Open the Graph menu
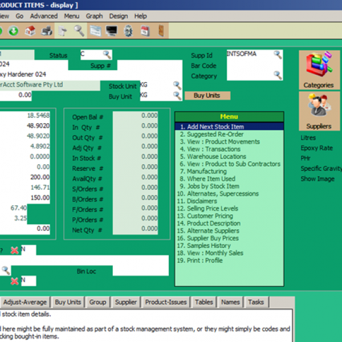The image size is (342, 342). pyautogui.click(x=94, y=16)
